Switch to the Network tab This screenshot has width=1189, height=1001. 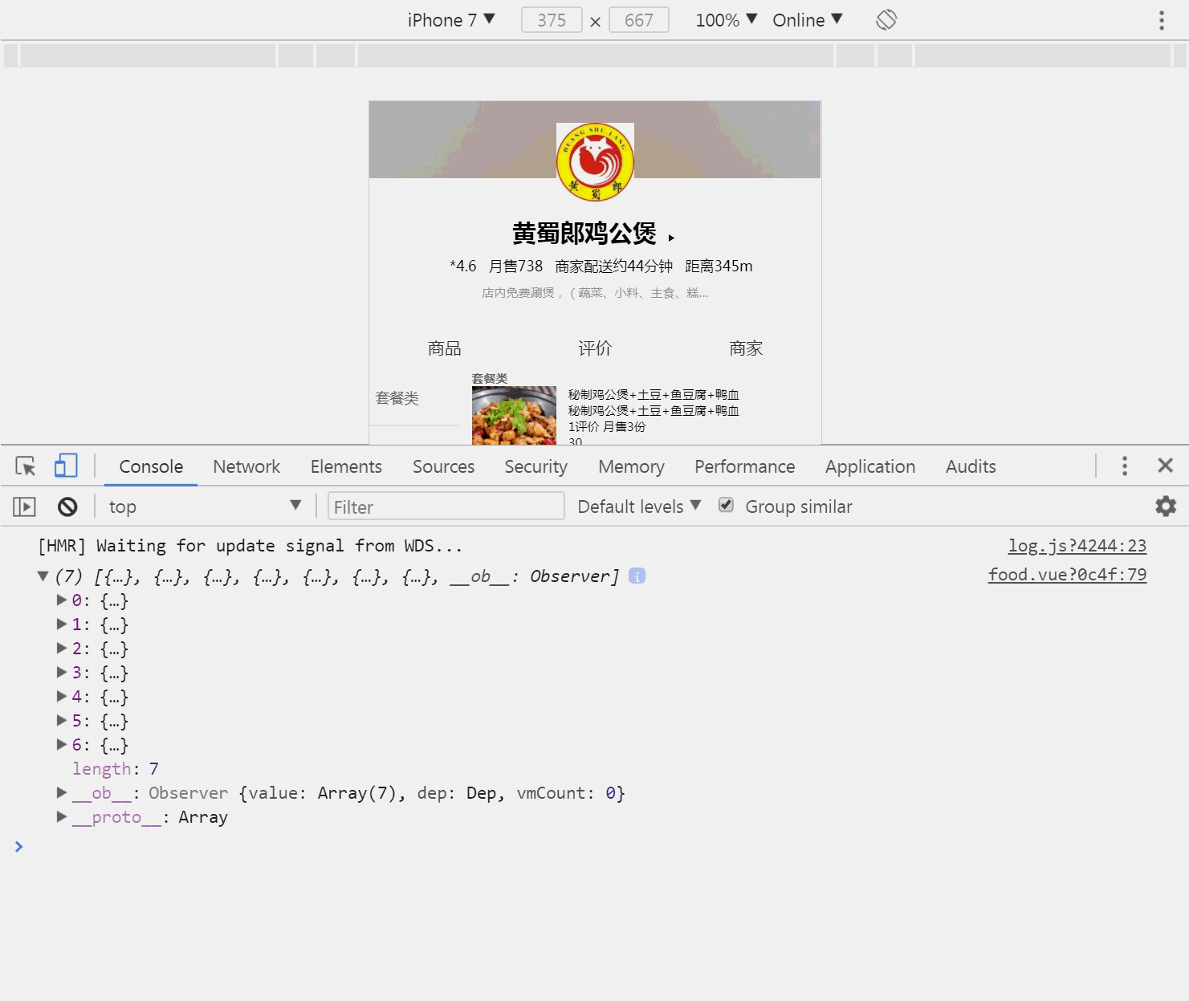[246, 466]
